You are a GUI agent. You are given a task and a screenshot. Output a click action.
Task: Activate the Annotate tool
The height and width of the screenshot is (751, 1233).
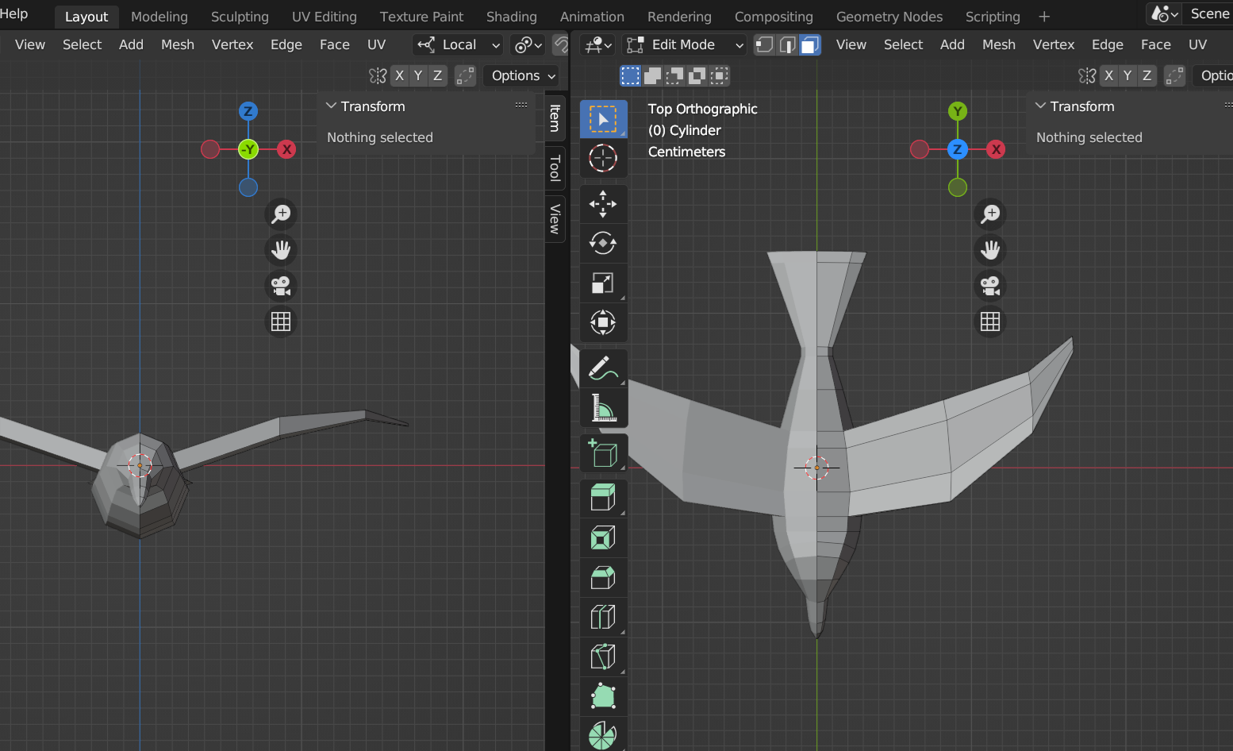tap(603, 368)
